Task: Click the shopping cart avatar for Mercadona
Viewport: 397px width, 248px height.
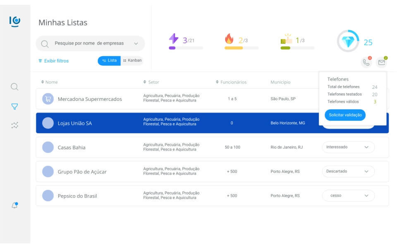Action: point(48,99)
